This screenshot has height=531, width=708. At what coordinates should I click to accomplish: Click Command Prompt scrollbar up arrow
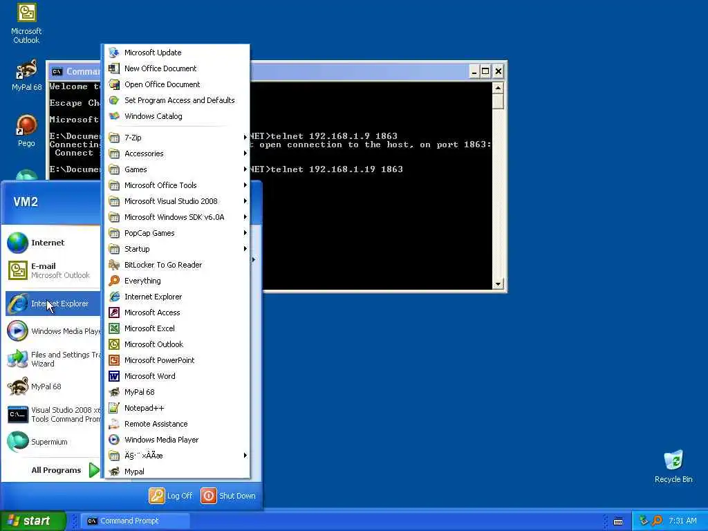(x=498, y=88)
